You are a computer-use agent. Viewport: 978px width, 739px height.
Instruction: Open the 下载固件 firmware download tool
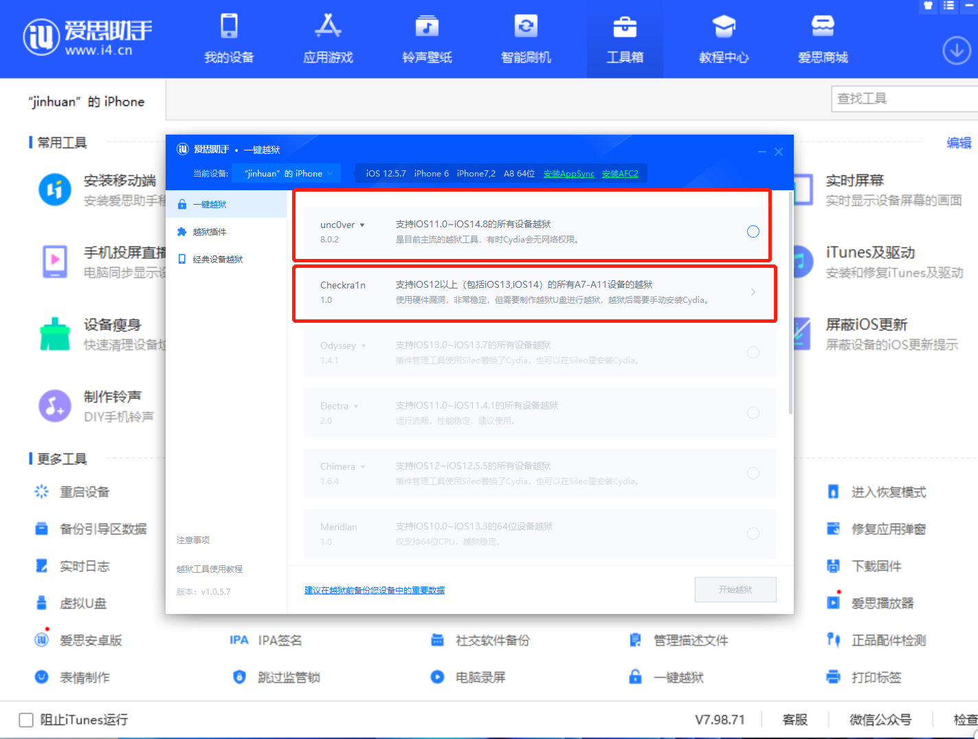(864, 566)
